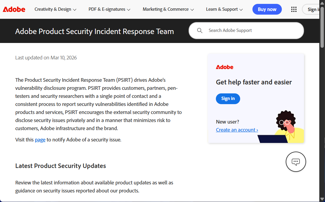
Task: Click the red Adobe logo in help card
Action: 225,67
